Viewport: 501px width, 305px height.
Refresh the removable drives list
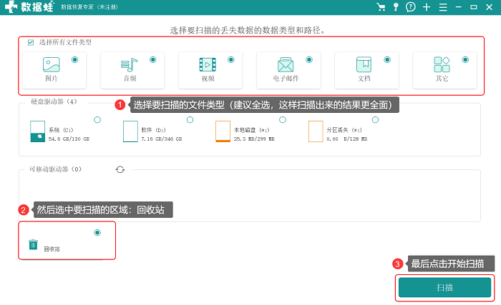(x=120, y=169)
